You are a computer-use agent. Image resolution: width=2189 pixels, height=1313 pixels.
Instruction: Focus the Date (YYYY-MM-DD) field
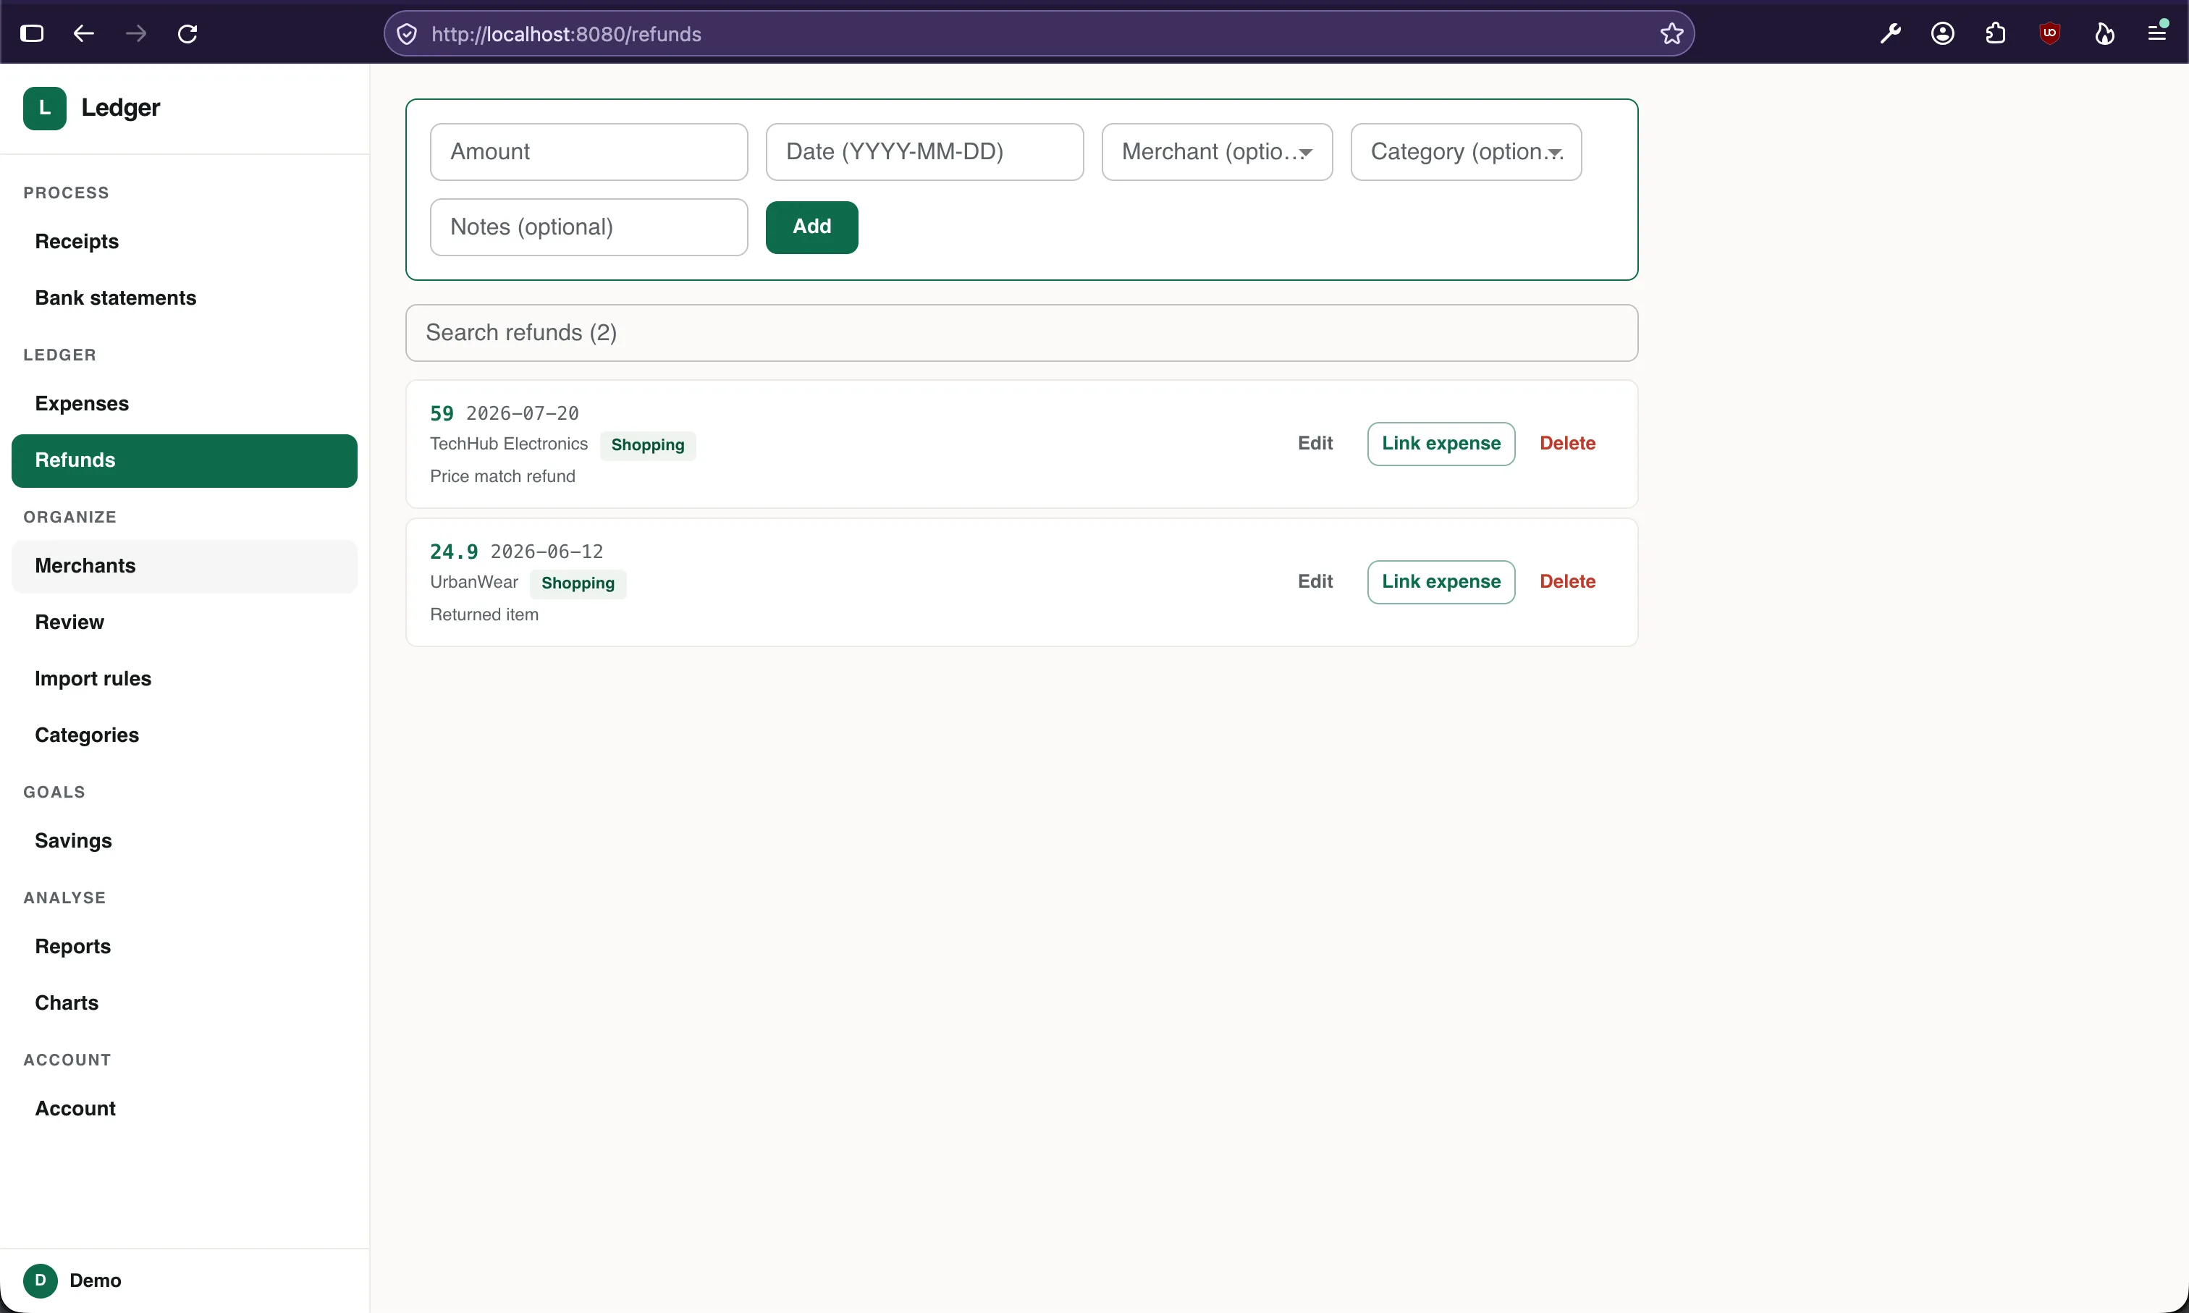click(x=924, y=152)
